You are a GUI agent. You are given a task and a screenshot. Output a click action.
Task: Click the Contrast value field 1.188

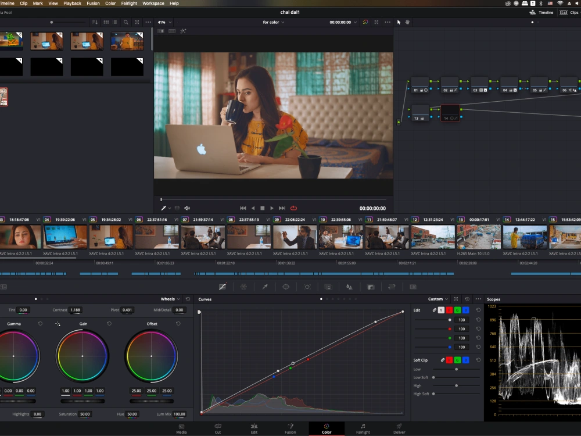click(75, 310)
